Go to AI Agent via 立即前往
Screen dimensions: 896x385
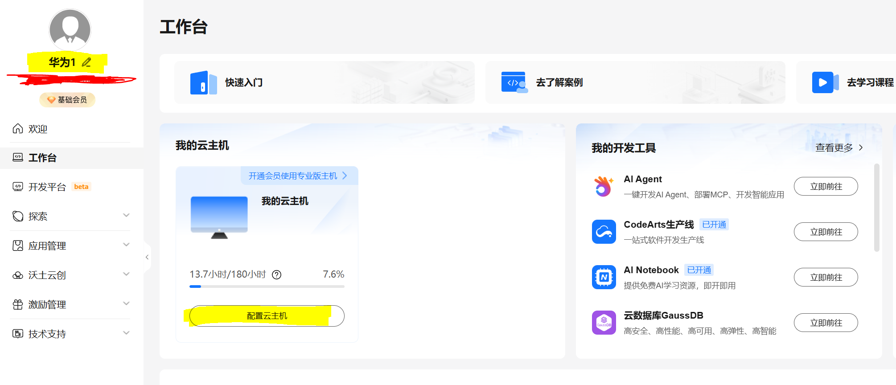pos(826,186)
